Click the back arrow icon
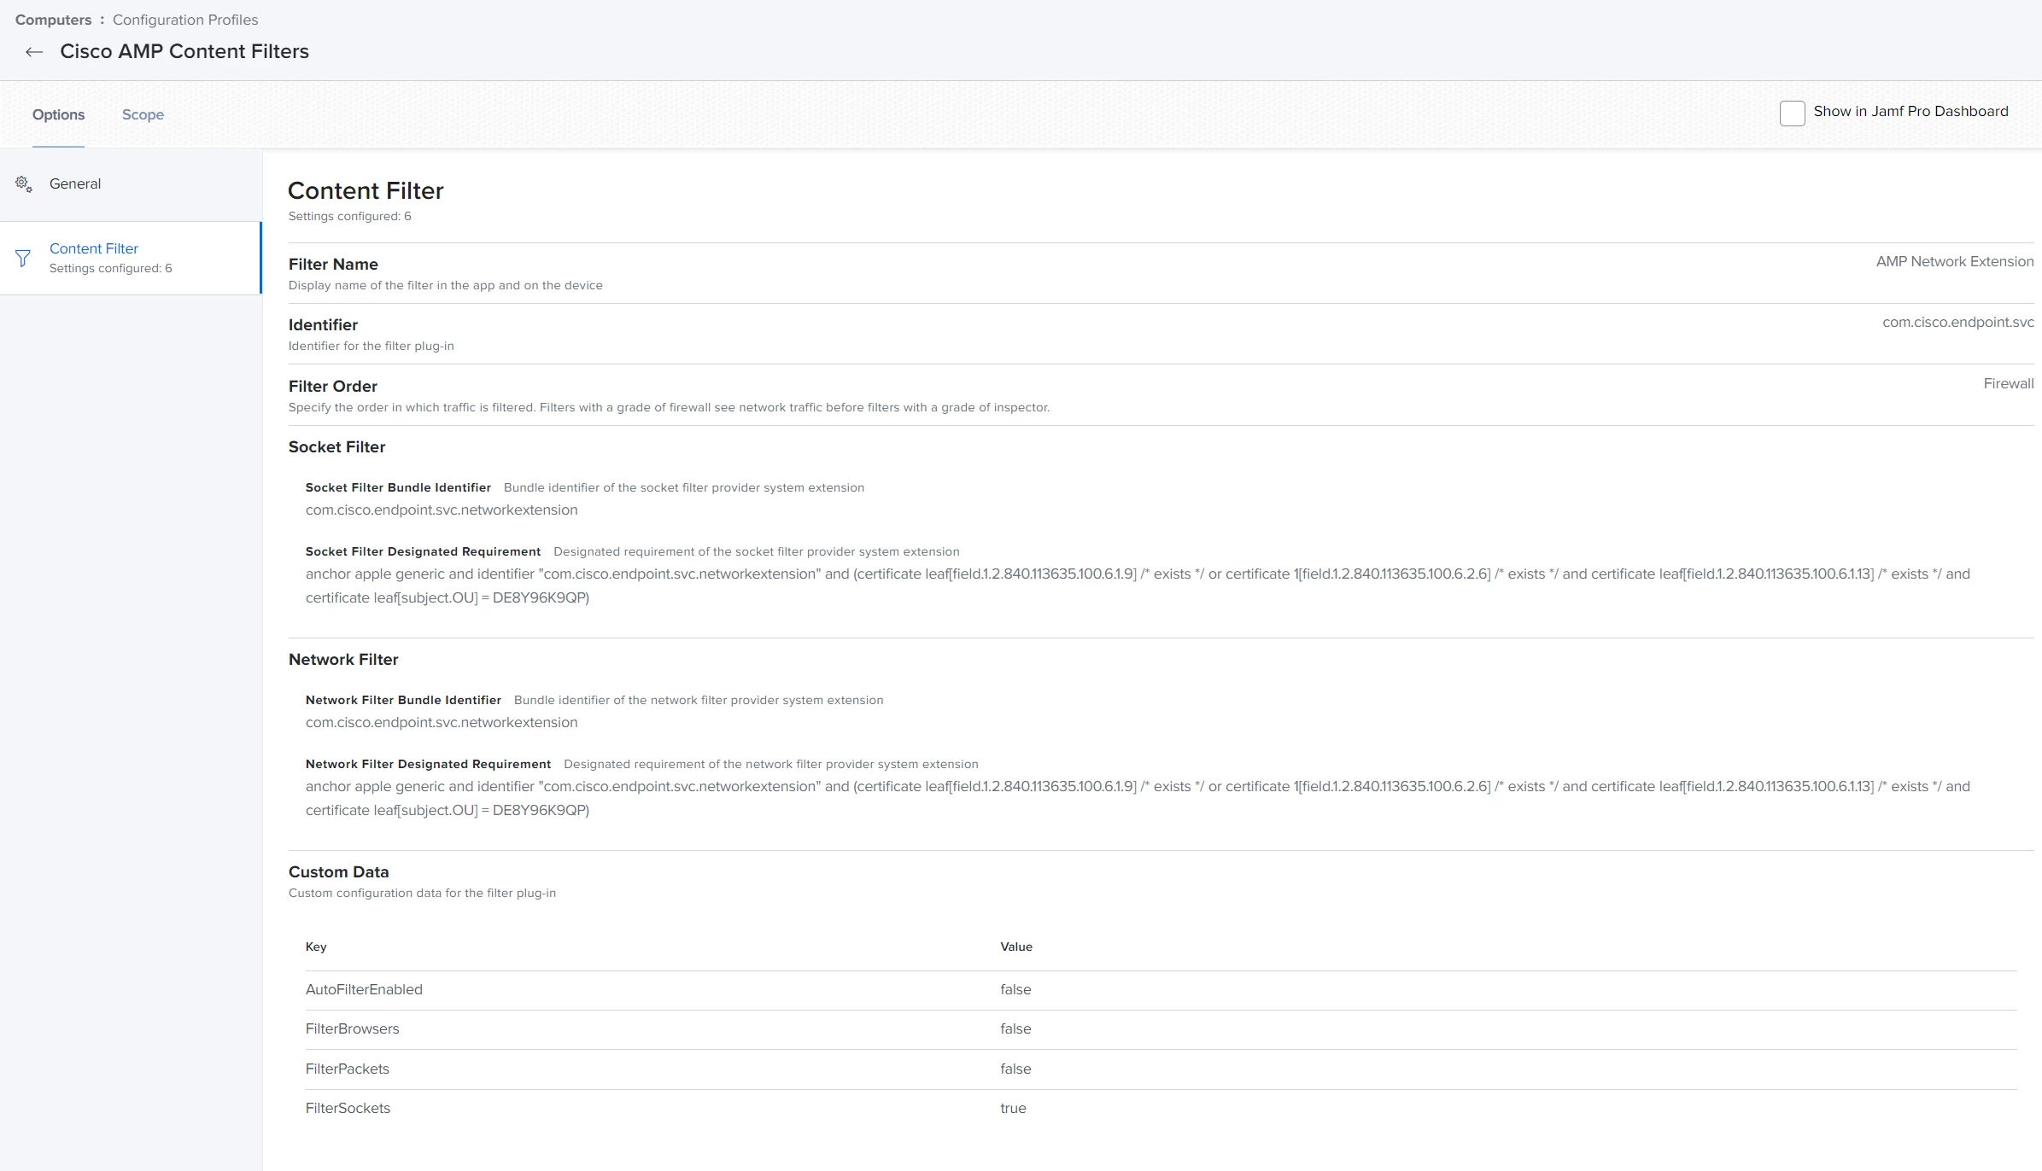This screenshot has width=2042, height=1171. click(x=34, y=52)
